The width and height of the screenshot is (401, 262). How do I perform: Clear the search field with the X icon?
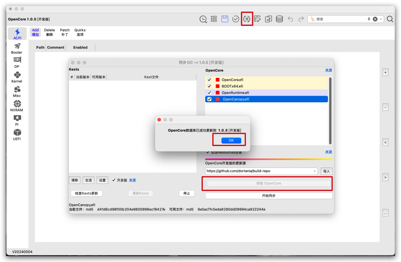(375, 19)
